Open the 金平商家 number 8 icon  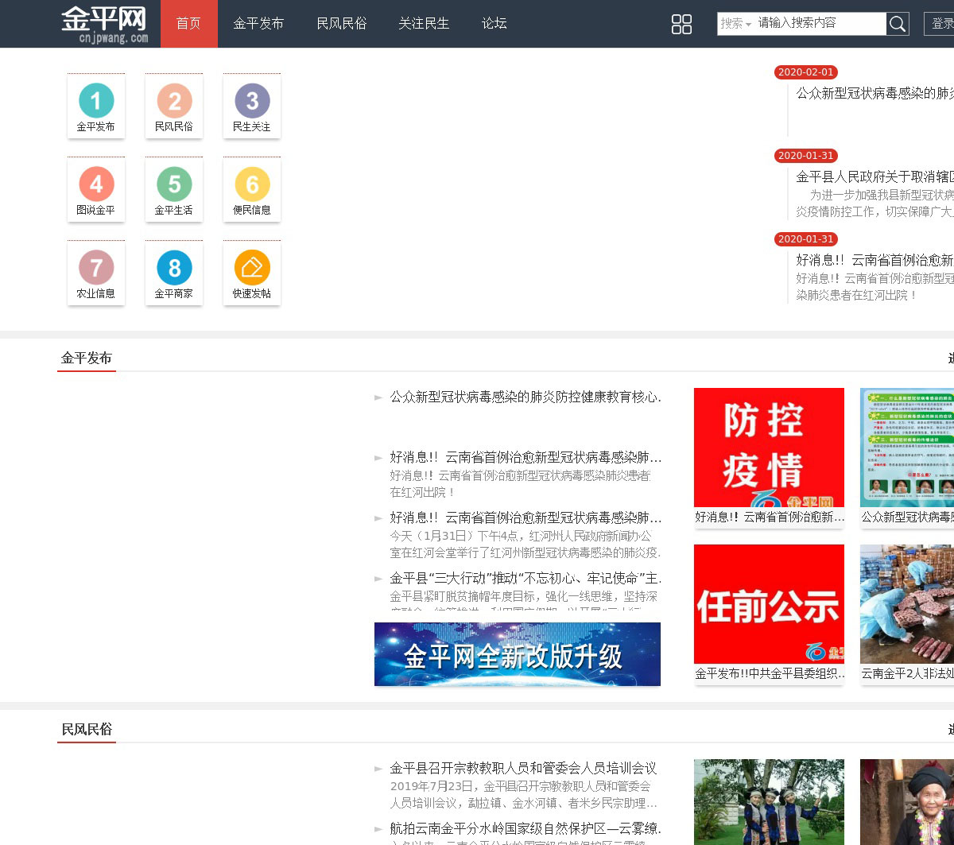(x=174, y=269)
